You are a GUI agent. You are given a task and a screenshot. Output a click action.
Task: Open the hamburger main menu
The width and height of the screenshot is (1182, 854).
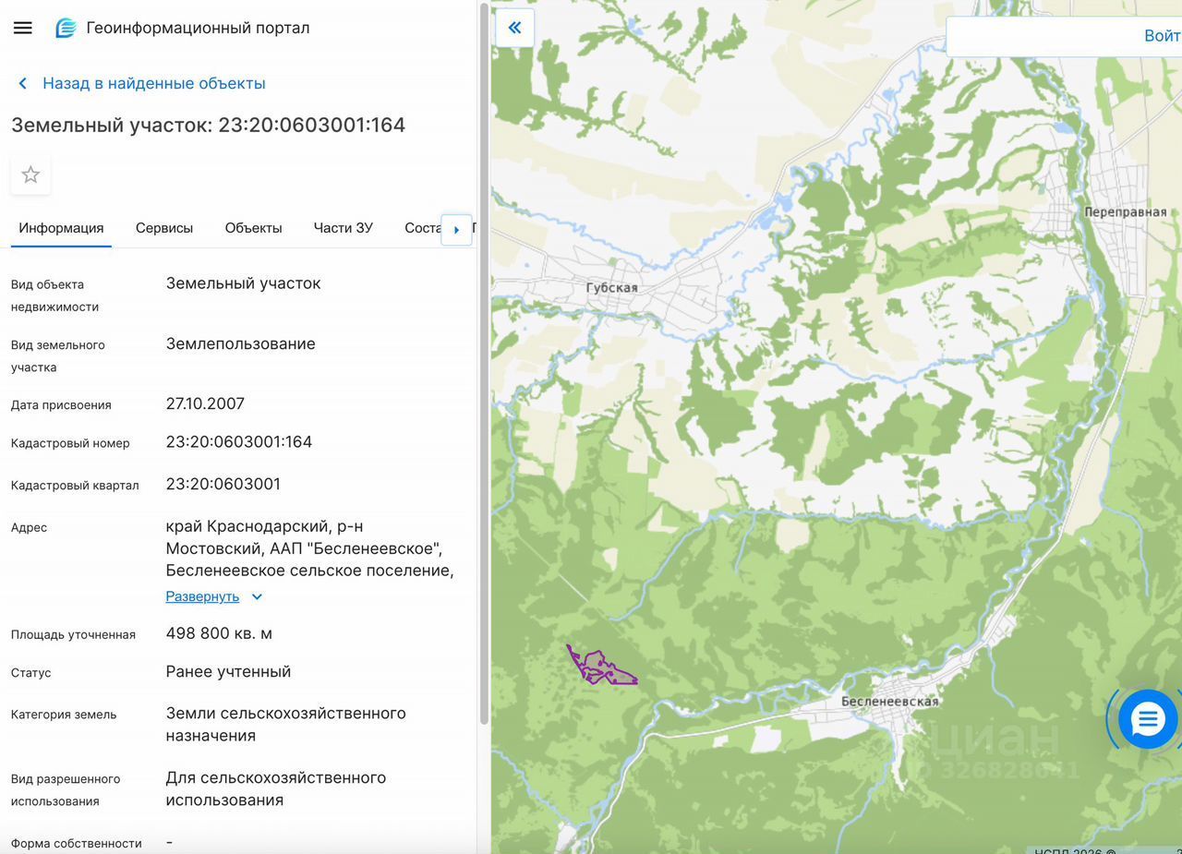click(23, 28)
